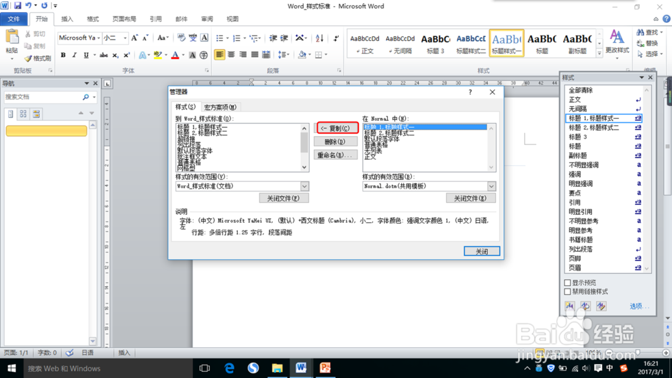Click the 关闭 button in Organizer
672x378 pixels.
click(x=482, y=251)
